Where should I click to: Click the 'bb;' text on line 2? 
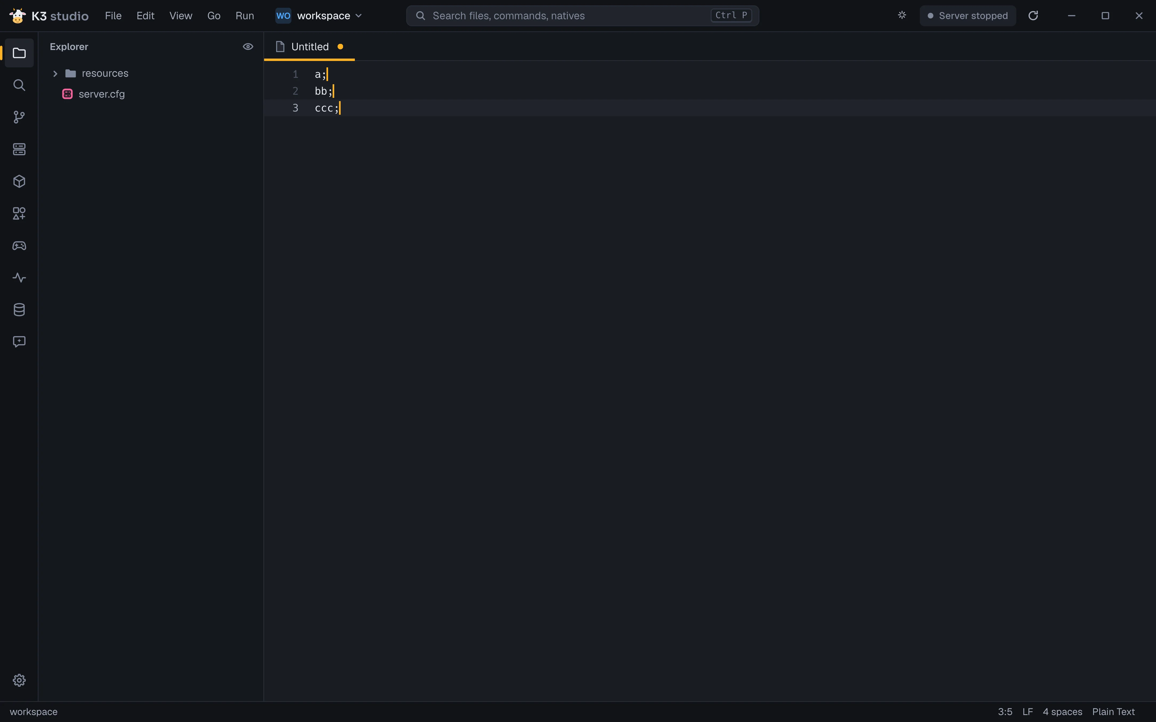click(x=324, y=91)
